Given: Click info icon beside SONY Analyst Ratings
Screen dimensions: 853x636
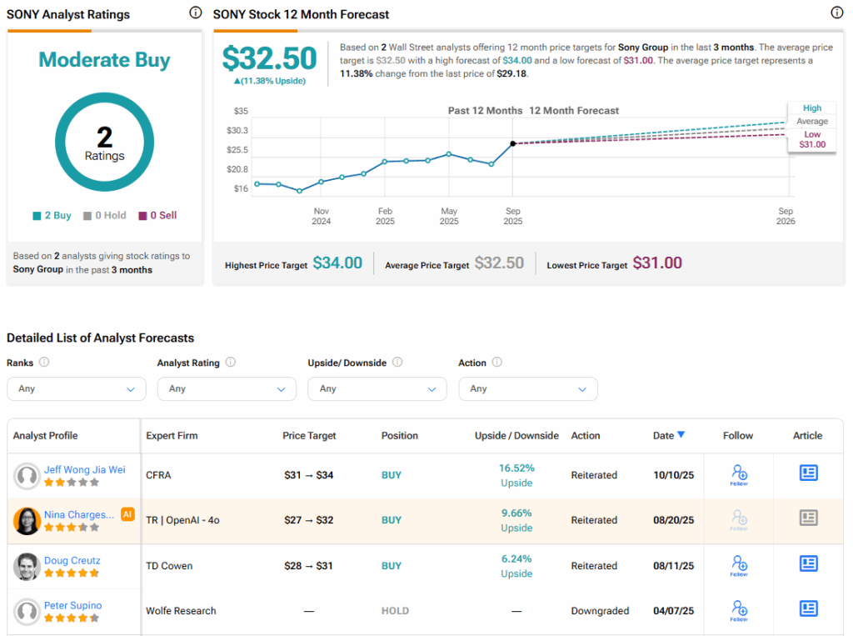Looking at the screenshot, I should tap(195, 13).
